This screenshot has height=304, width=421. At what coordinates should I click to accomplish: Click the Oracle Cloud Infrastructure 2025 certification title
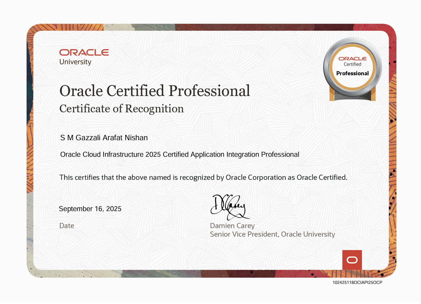[x=179, y=155]
